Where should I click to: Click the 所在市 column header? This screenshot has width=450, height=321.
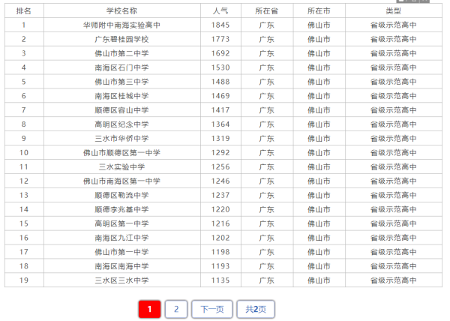pyautogui.click(x=319, y=11)
